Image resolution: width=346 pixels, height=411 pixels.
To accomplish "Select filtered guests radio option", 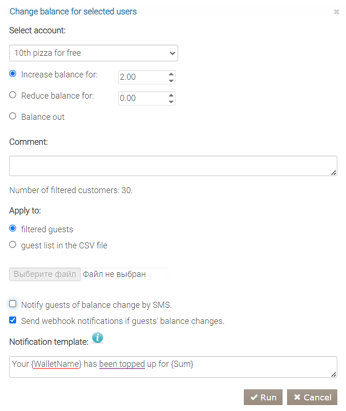I will 13,229.
